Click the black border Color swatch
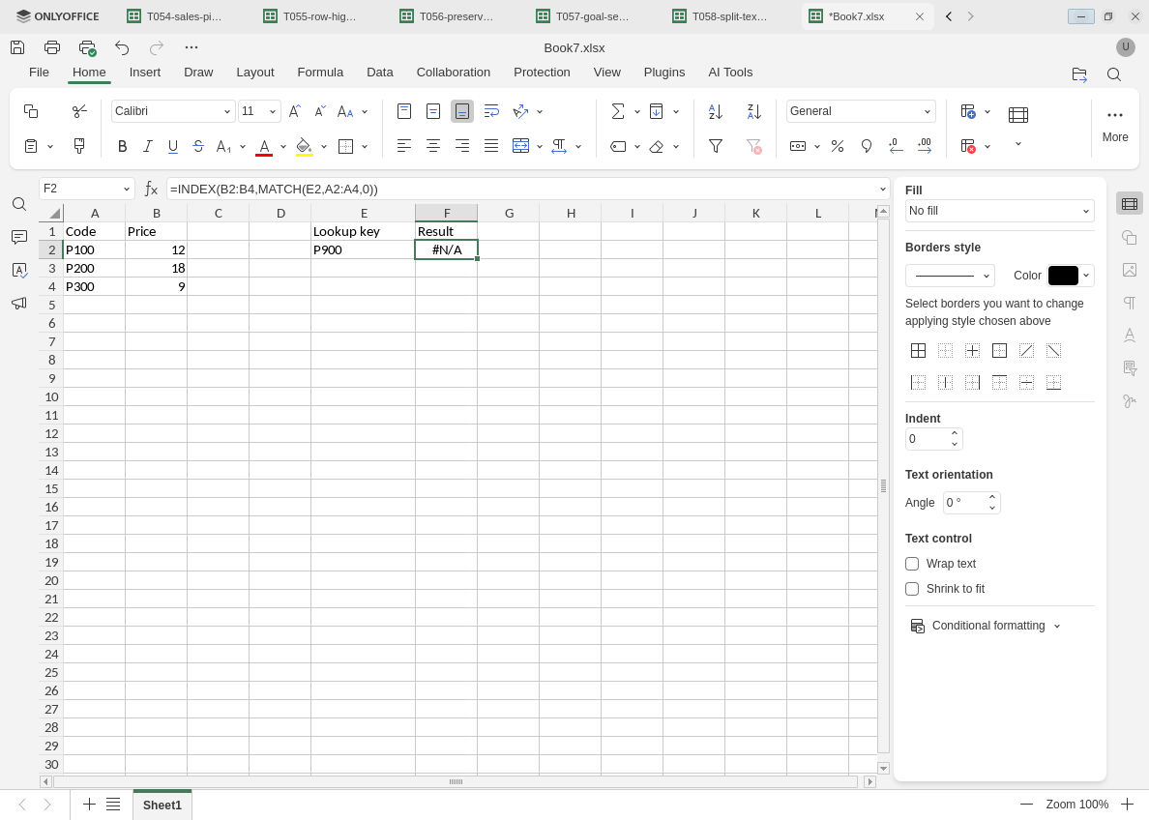Viewport: 1149px width, 820px height. click(1063, 276)
